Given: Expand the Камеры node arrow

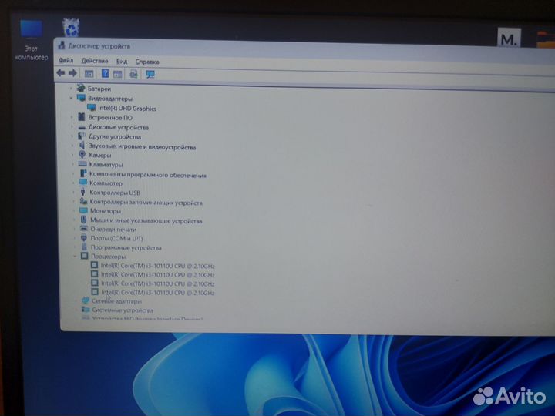Looking at the screenshot, I should coord(72,155).
